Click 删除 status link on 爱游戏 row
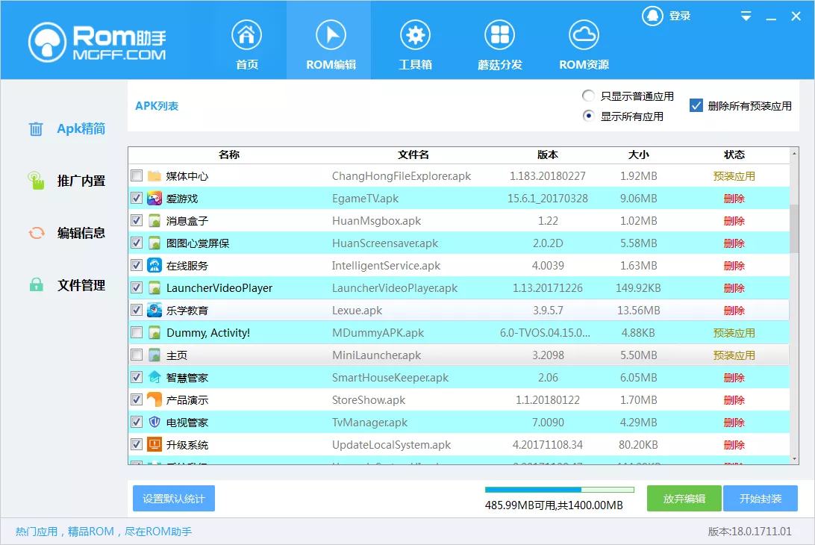The image size is (815, 545). [x=734, y=198]
